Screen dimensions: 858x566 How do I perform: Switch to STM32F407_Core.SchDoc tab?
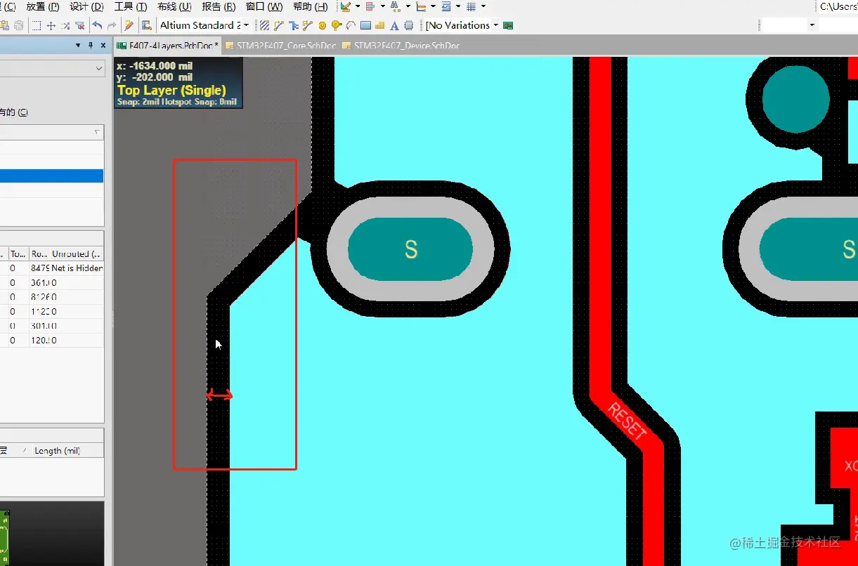coord(279,45)
